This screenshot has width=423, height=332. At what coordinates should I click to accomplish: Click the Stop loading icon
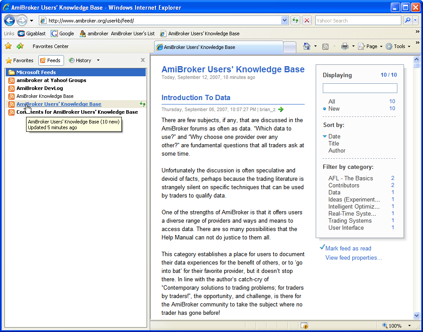[x=307, y=21]
